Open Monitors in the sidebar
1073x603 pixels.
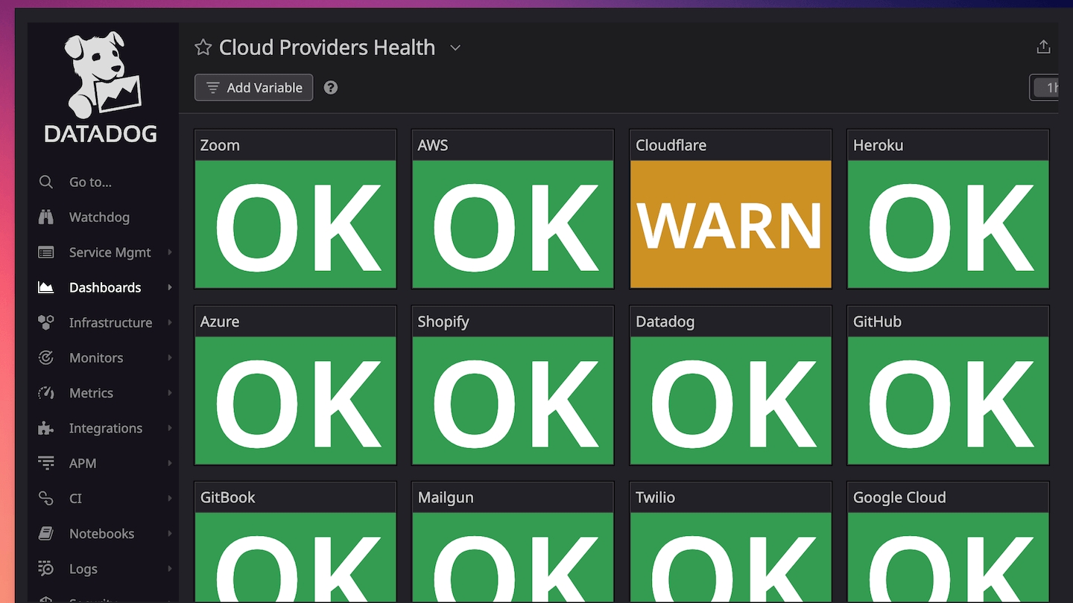click(96, 357)
